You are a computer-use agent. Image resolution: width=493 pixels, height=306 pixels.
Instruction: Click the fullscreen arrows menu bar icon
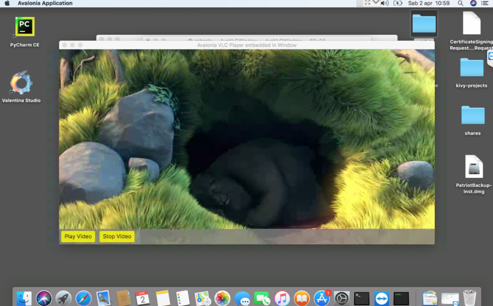367,3
